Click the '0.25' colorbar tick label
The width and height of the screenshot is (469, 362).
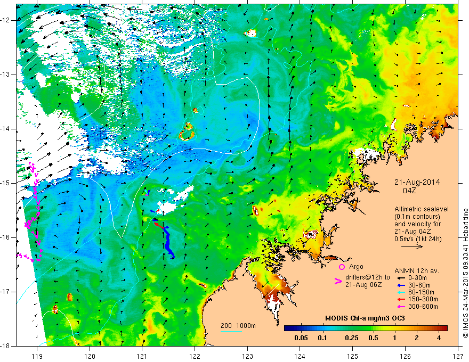click(351, 338)
